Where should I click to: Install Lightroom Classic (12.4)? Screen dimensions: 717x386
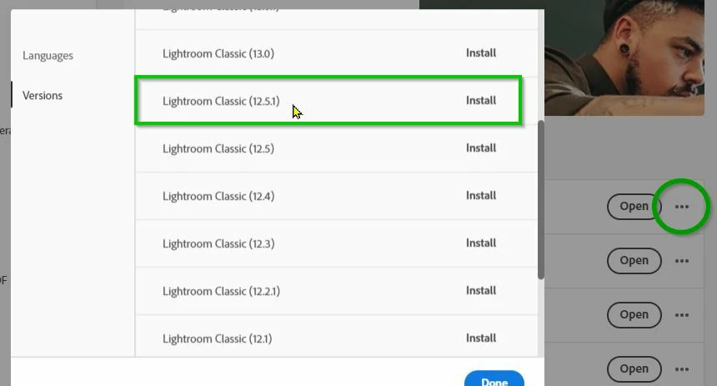tap(481, 196)
